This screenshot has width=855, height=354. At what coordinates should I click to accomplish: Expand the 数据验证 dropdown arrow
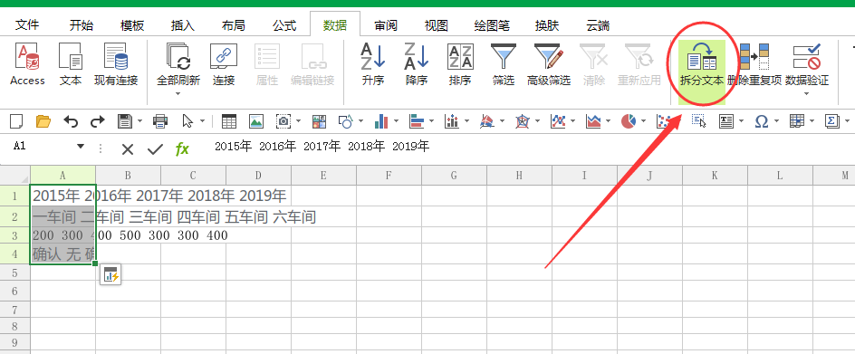(x=807, y=94)
